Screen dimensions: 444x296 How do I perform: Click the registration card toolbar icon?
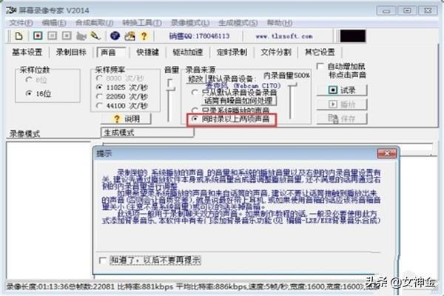click(x=129, y=36)
